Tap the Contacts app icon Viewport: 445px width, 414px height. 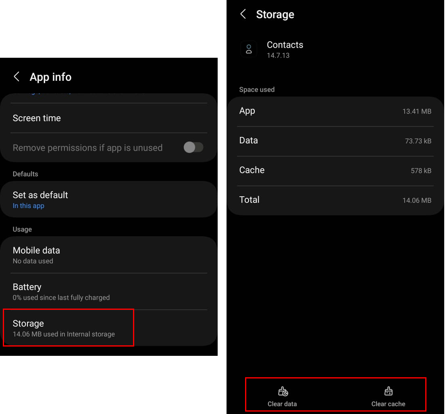tap(249, 49)
